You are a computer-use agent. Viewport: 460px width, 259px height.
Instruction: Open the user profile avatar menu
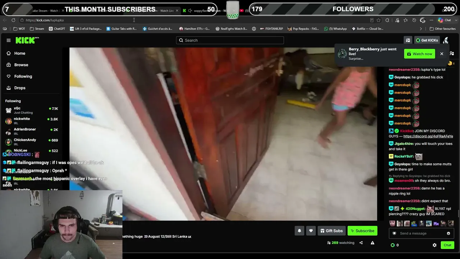tap(446, 40)
